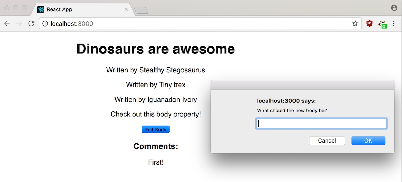
Task: Click the Forward navigation arrow
Action: pyautogui.click(x=19, y=23)
